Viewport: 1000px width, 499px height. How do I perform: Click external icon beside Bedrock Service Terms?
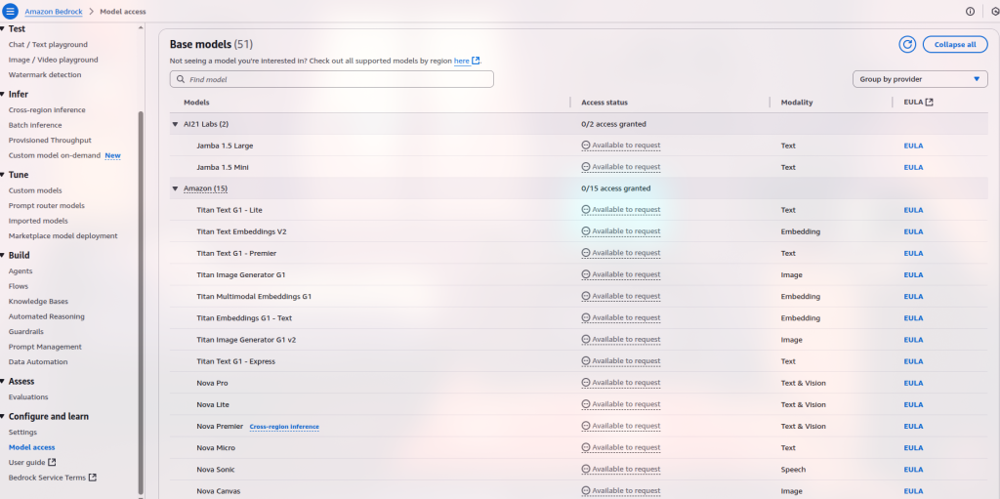tap(93, 478)
